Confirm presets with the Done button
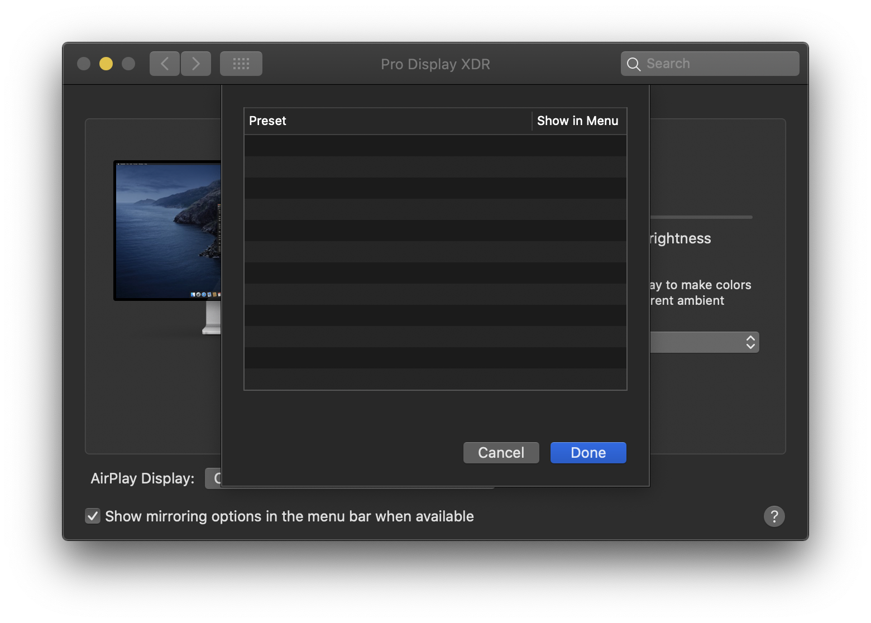Viewport: 871px width, 623px height. pyautogui.click(x=588, y=453)
